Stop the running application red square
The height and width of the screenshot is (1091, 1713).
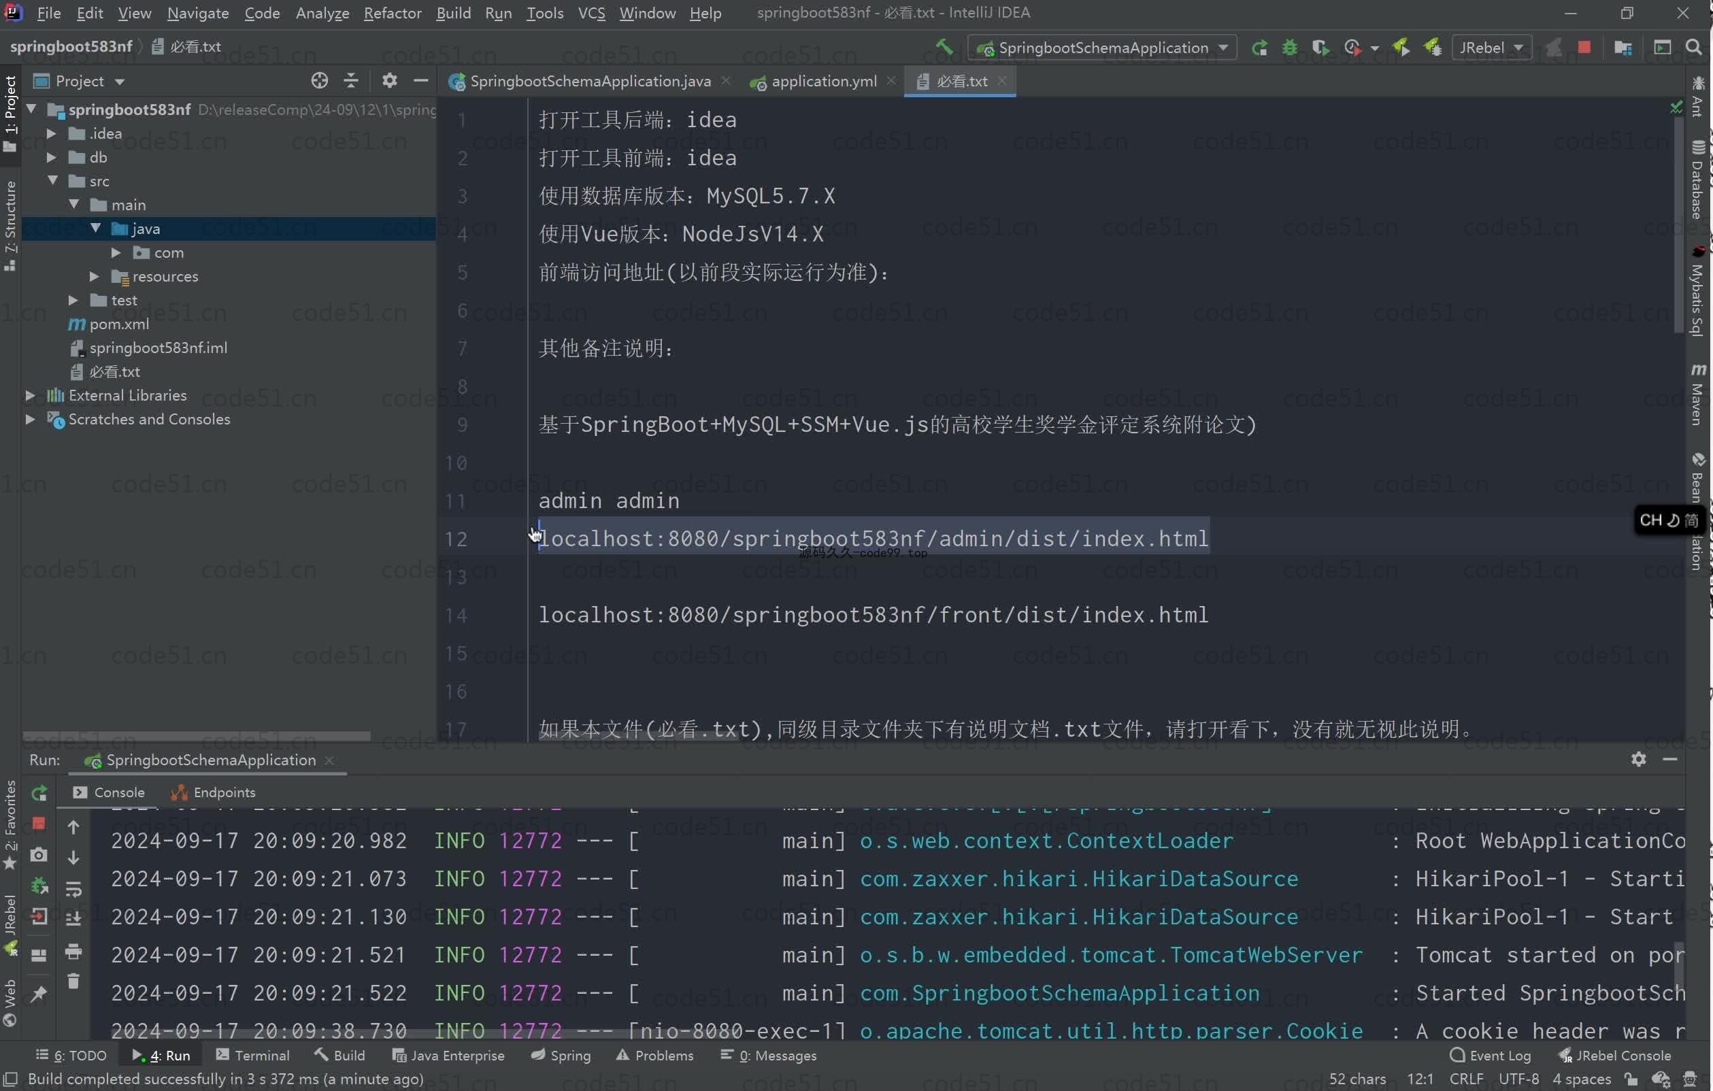click(1584, 48)
